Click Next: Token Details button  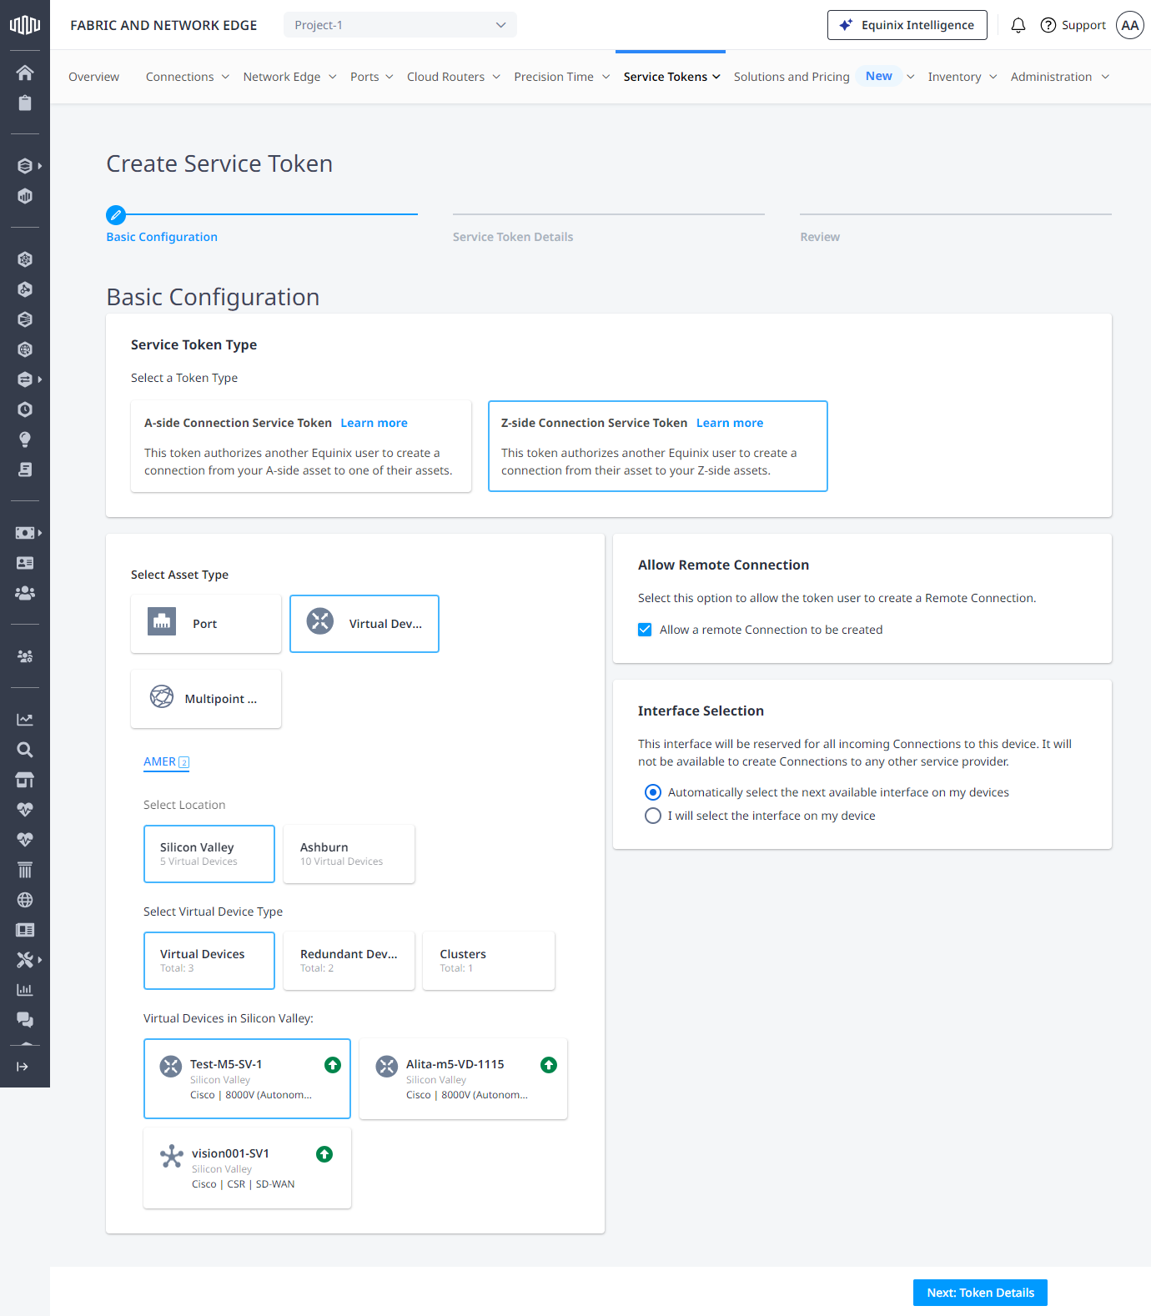(x=980, y=1293)
